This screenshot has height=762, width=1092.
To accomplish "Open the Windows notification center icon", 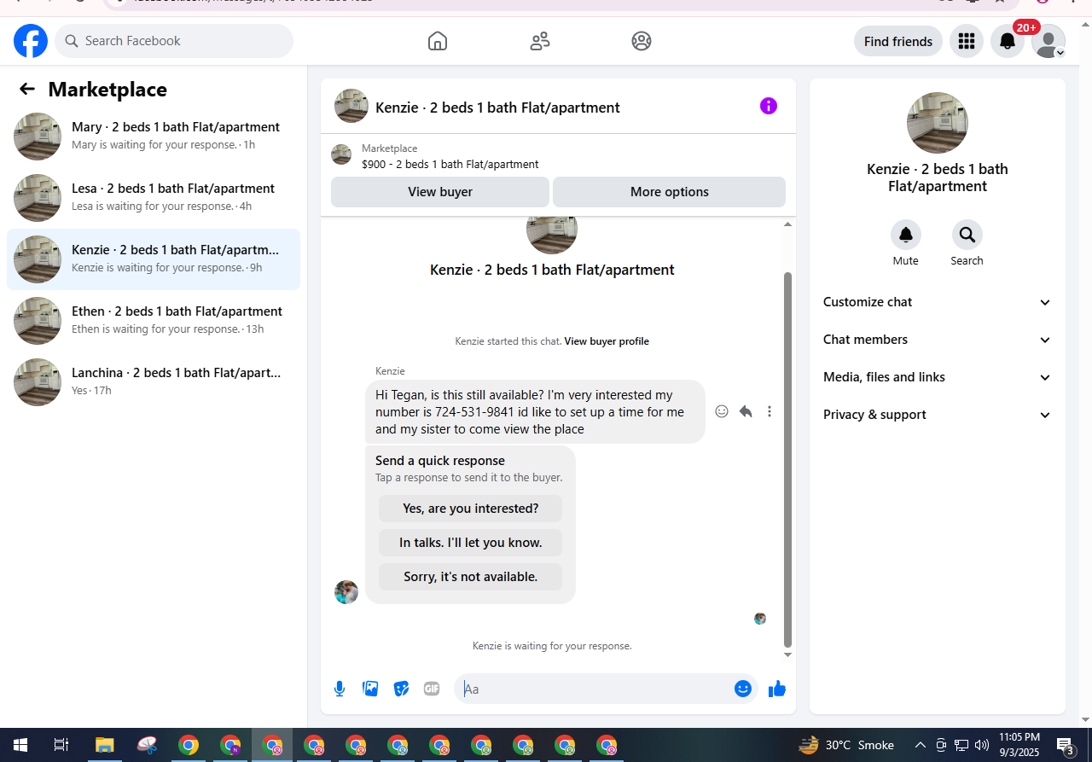I will pos(1066,745).
